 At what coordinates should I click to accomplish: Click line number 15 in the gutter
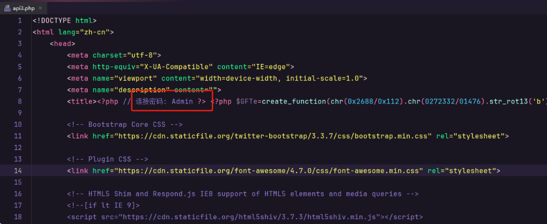click(x=18, y=182)
